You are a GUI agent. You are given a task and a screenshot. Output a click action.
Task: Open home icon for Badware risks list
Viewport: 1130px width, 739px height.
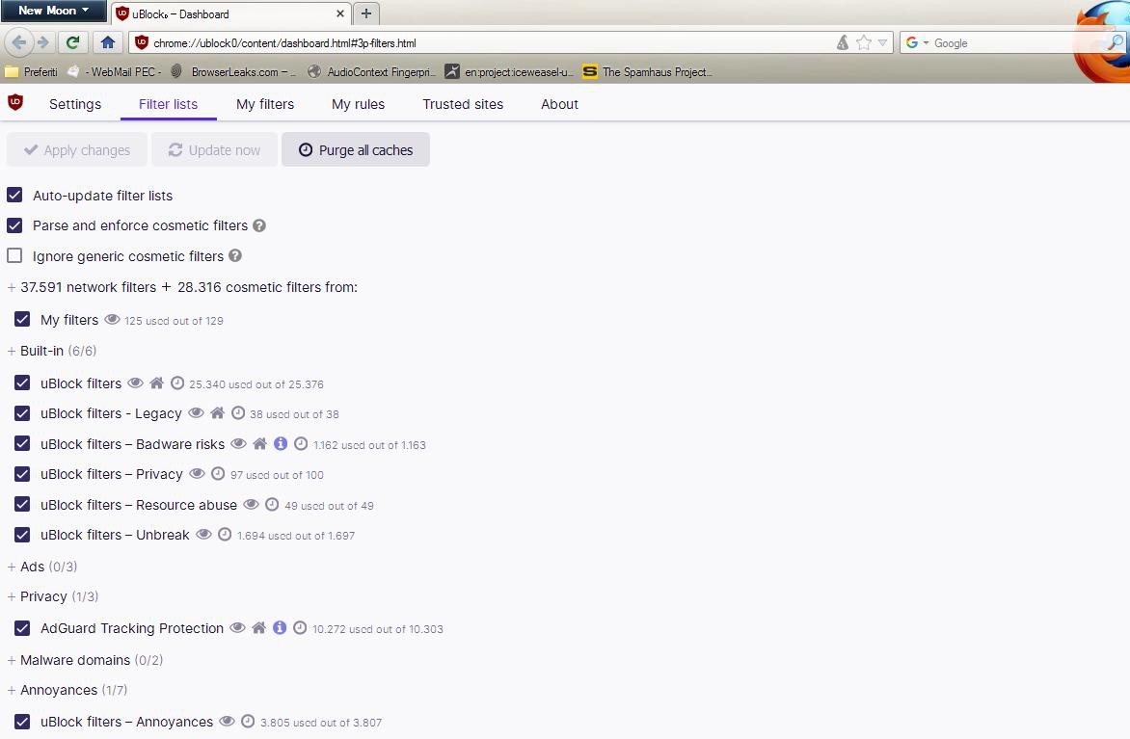pyautogui.click(x=259, y=443)
